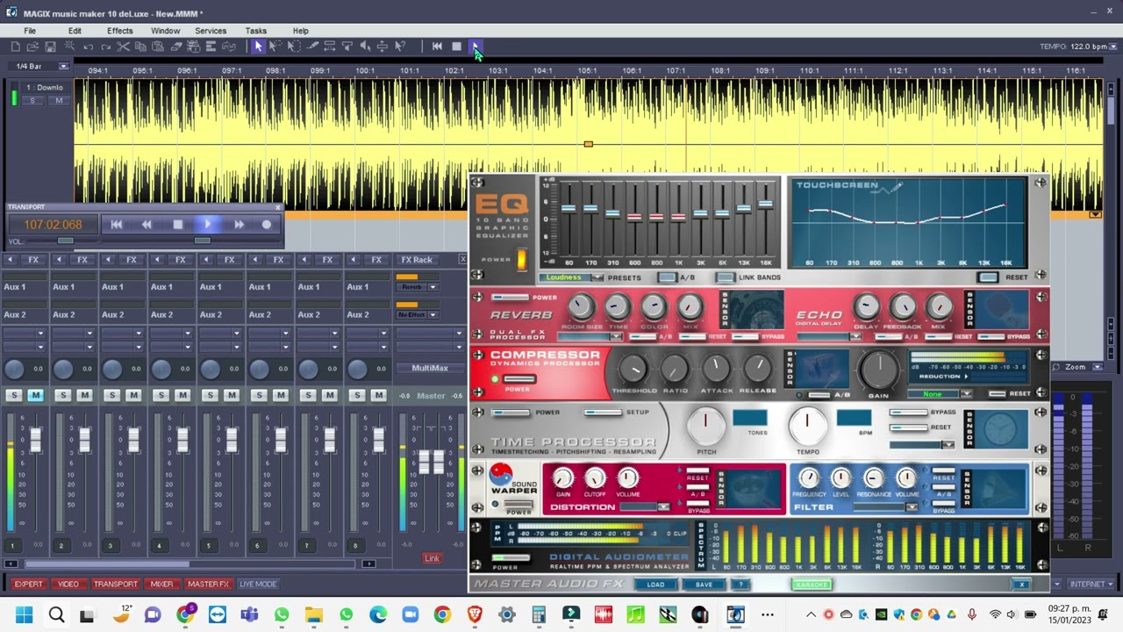Open the compressor None preset dropdown
The width and height of the screenshot is (1123, 632).
[967, 394]
